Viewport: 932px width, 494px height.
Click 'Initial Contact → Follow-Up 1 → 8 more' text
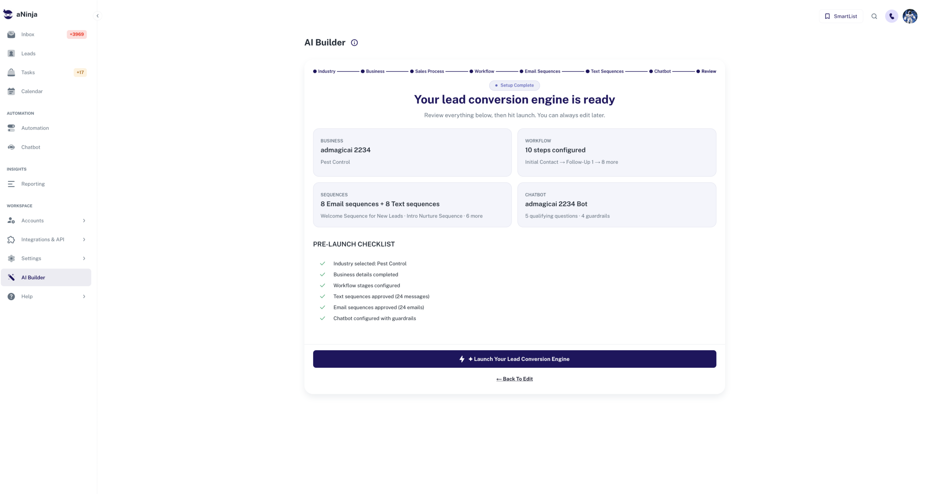pos(571,162)
